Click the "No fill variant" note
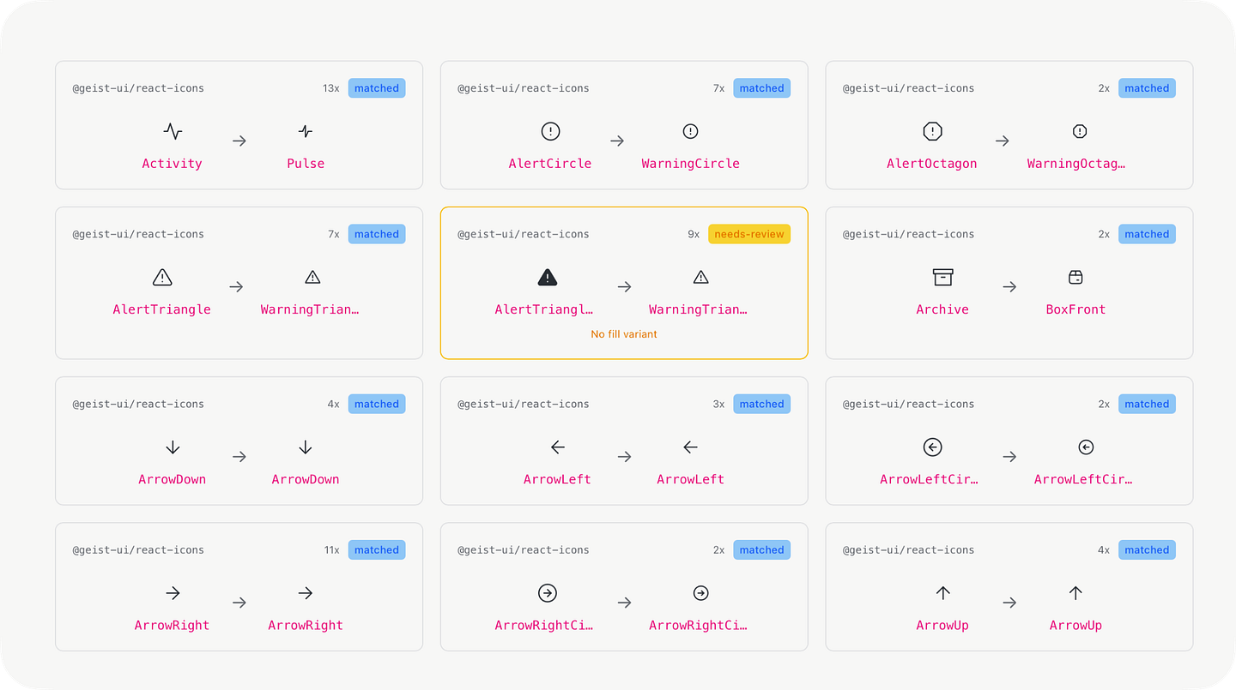Image resolution: width=1236 pixels, height=690 pixels. point(624,334)
